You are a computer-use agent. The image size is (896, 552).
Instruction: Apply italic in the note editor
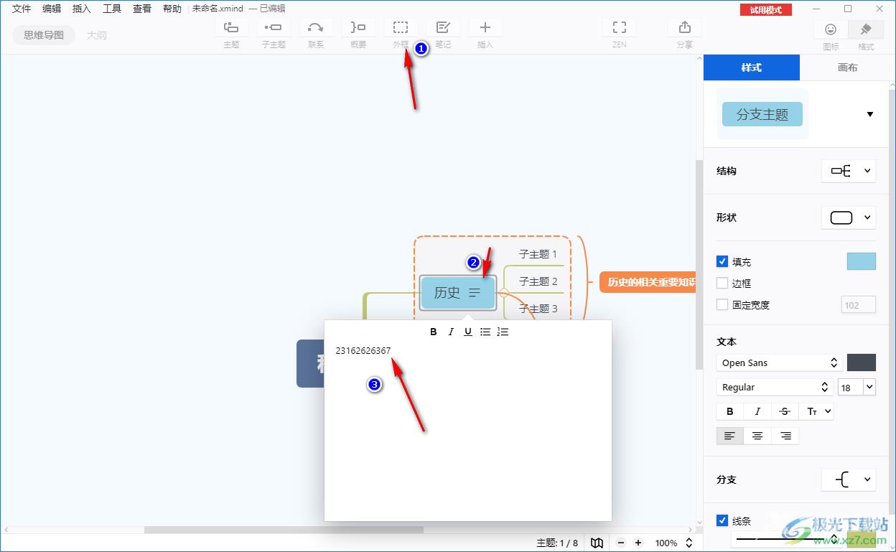tap(451, 332)
